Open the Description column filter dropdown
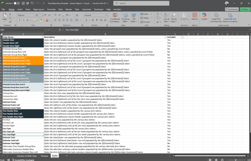Image resolution: width=251 pixels, height=161 pixels. 166,37
